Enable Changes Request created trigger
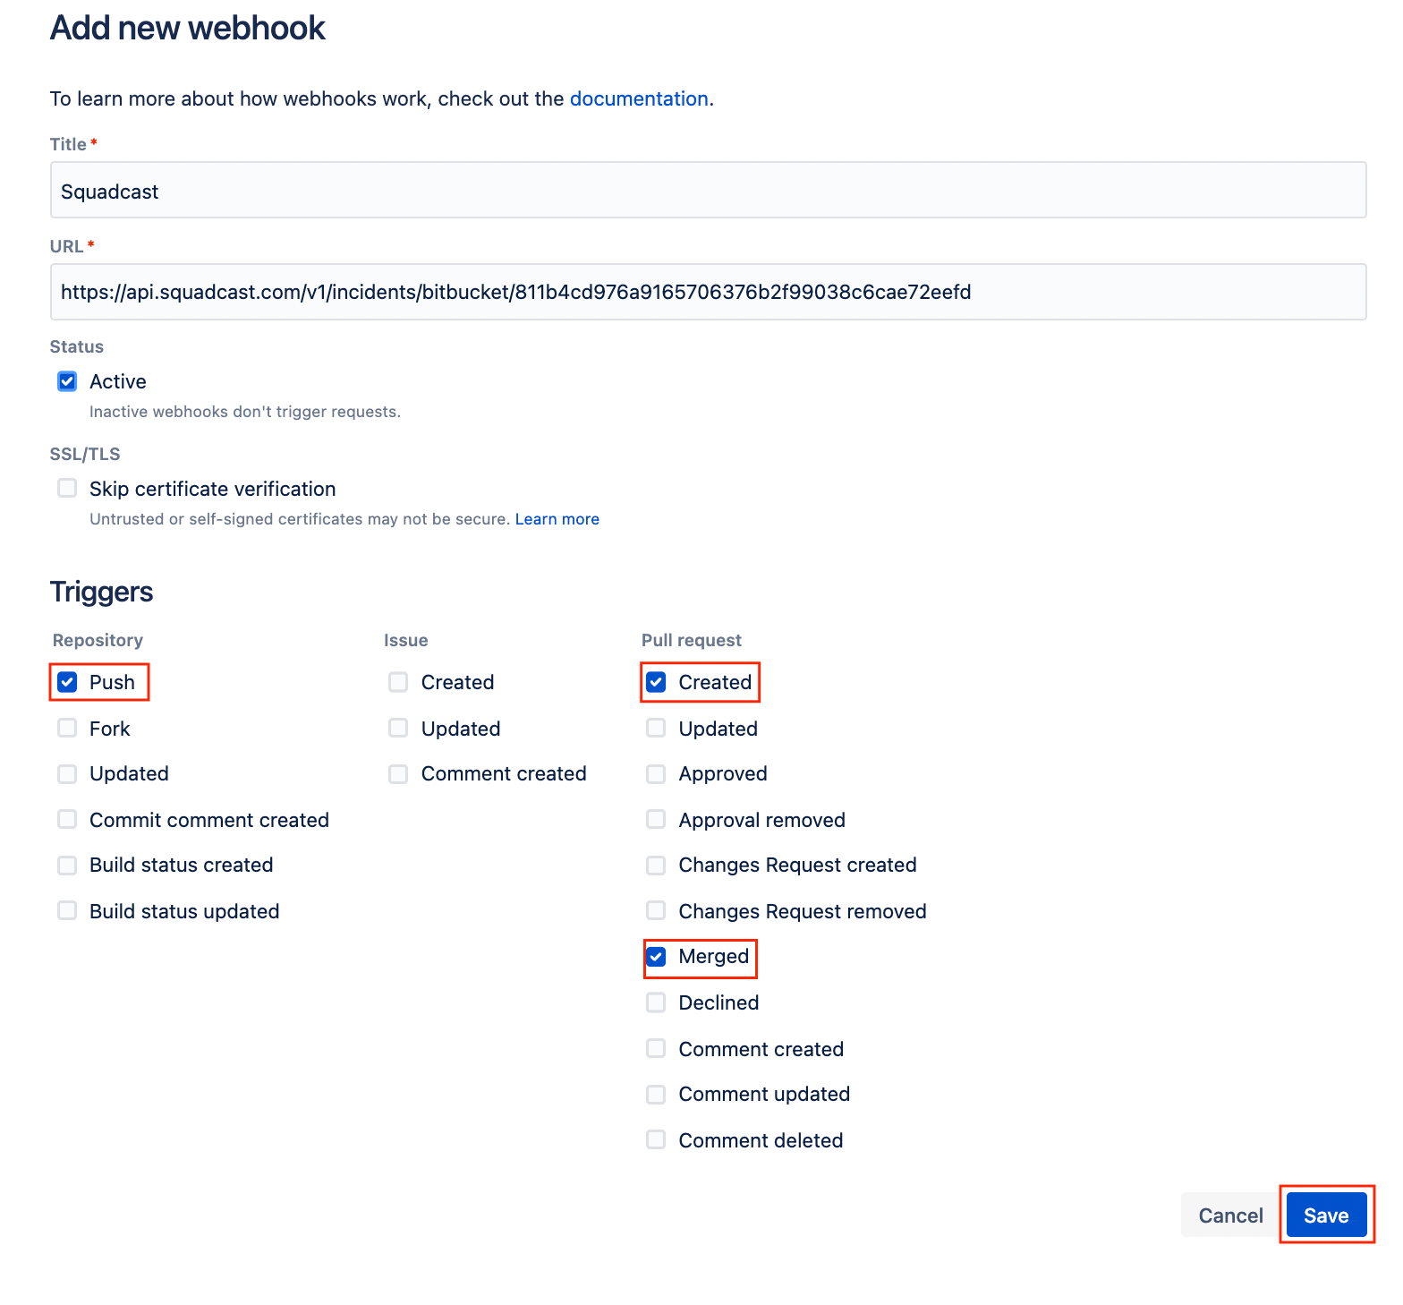 (x=656, y=865)
